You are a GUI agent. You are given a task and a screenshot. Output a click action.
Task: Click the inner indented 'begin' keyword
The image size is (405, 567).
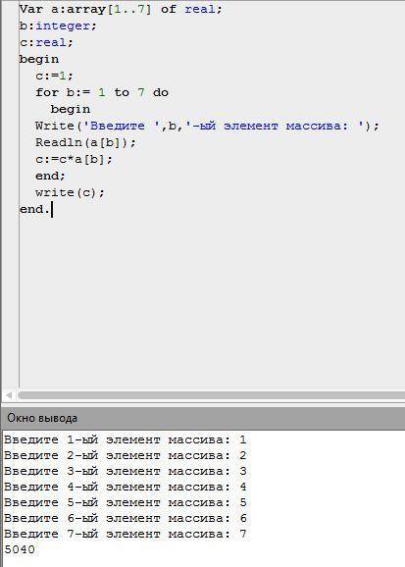click(x=71, y=109)
